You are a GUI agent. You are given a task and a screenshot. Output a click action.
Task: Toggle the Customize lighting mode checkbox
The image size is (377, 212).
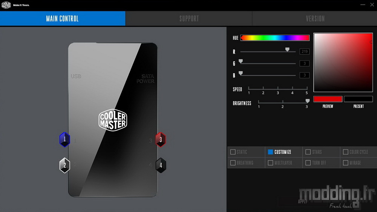click(x=270, y=152)
